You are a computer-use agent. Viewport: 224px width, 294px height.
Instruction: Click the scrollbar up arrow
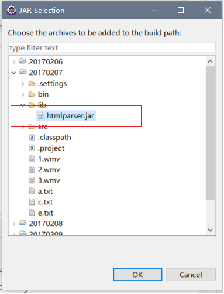[210, 61]
